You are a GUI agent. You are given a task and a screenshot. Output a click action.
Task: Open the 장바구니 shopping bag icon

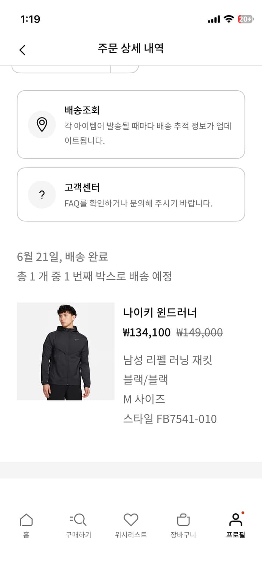[183, 520]
